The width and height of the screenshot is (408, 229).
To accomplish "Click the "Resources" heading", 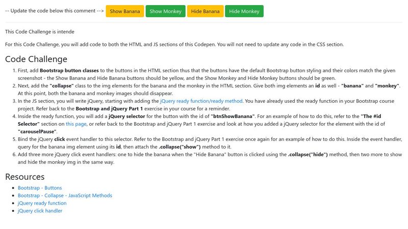I will coord(24,177).
